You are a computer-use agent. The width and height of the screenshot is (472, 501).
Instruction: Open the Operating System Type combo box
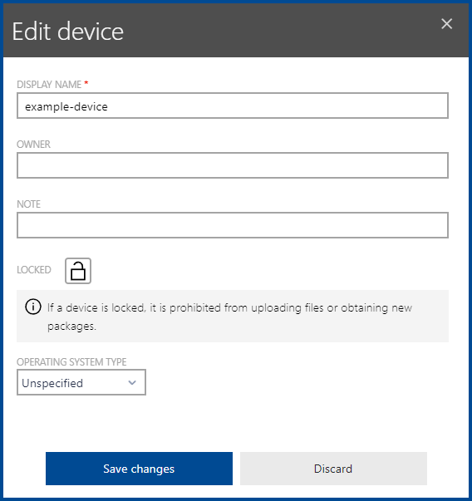coord(81,382)
